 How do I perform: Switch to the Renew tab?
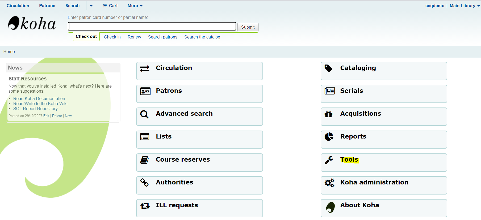(x=134, y=37)
